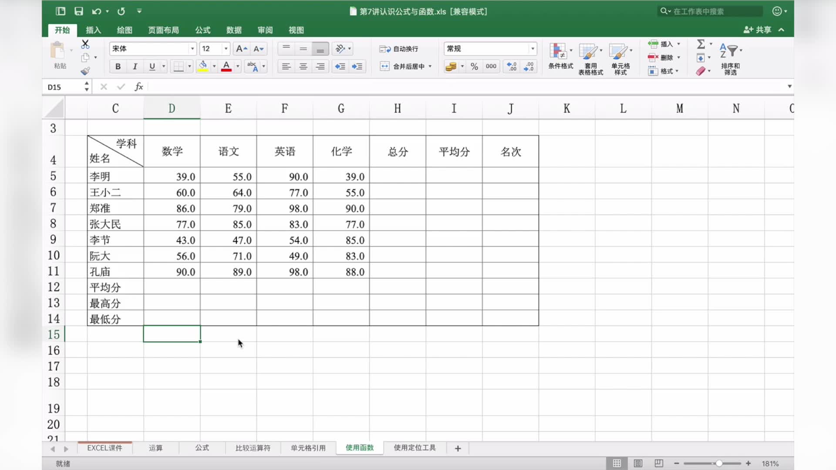The height and width of the screenshot is (470, 836).
Task: Open the number format 常规 dropdown
Action: tap(533, 49)
